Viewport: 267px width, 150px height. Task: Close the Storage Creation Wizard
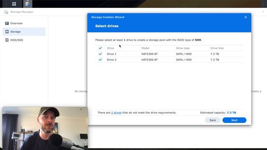point(246,17)
